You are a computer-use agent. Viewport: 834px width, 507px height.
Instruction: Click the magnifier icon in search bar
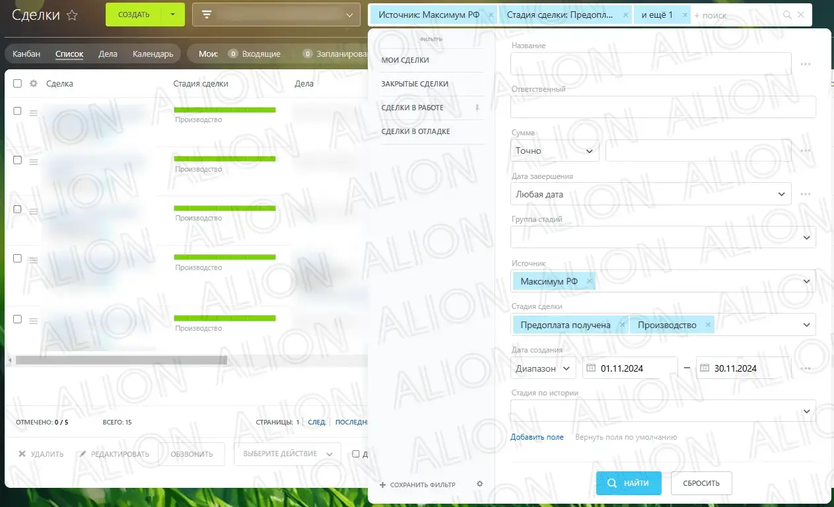point(786,15)
